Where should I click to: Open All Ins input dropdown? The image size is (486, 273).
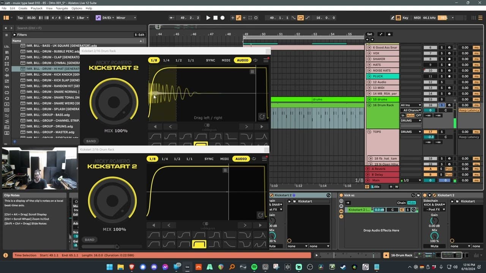coord(411,105)
